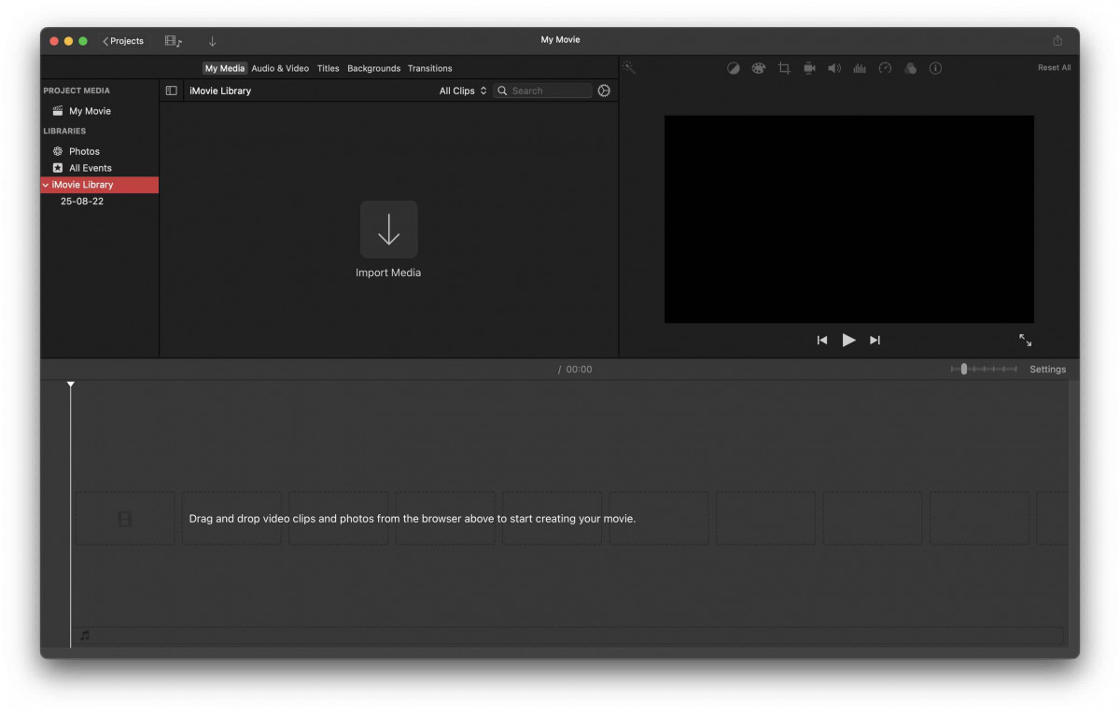Open the Color Correction palette
The height and width of the screenshot is (712, 1120).
click(x=759, y=67)
